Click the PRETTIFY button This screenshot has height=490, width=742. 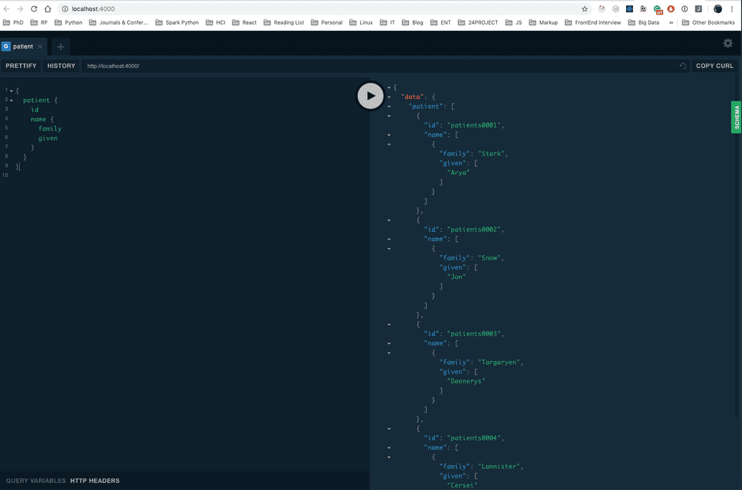pos(21,66)
